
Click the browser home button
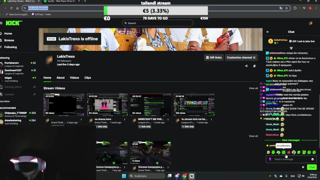click(x=17, y=8)
